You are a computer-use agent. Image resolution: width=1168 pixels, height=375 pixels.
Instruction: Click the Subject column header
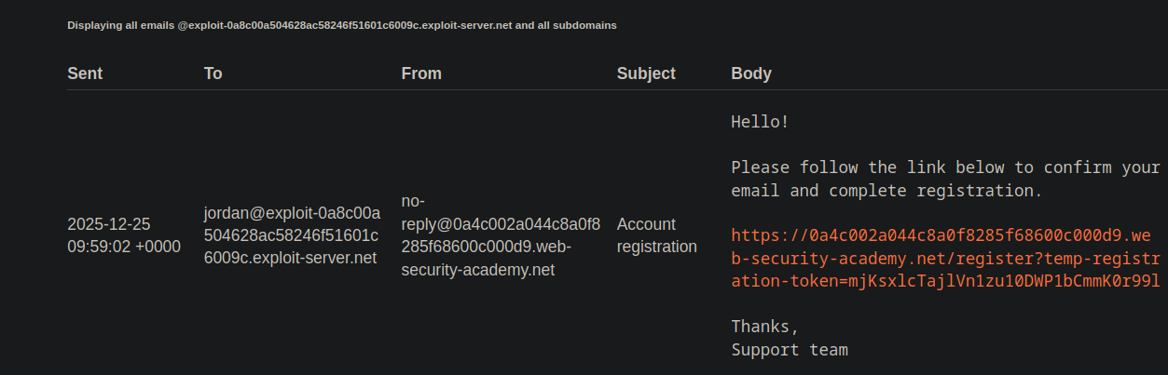(x=646, y=74)
